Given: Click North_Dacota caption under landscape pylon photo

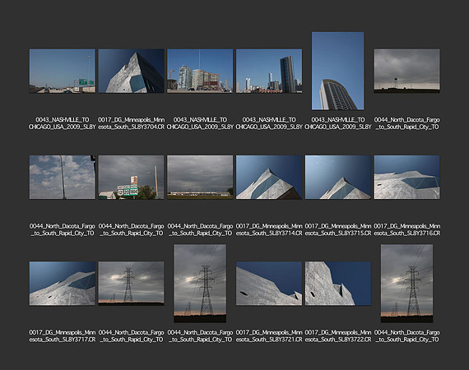Looking at the screenshot, I should click(x=132, y=336).
